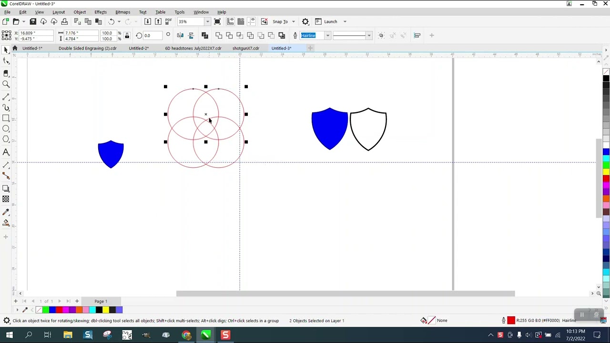The image size is (610, 343).
Task: Click the Save document icon
Action: 33,21
